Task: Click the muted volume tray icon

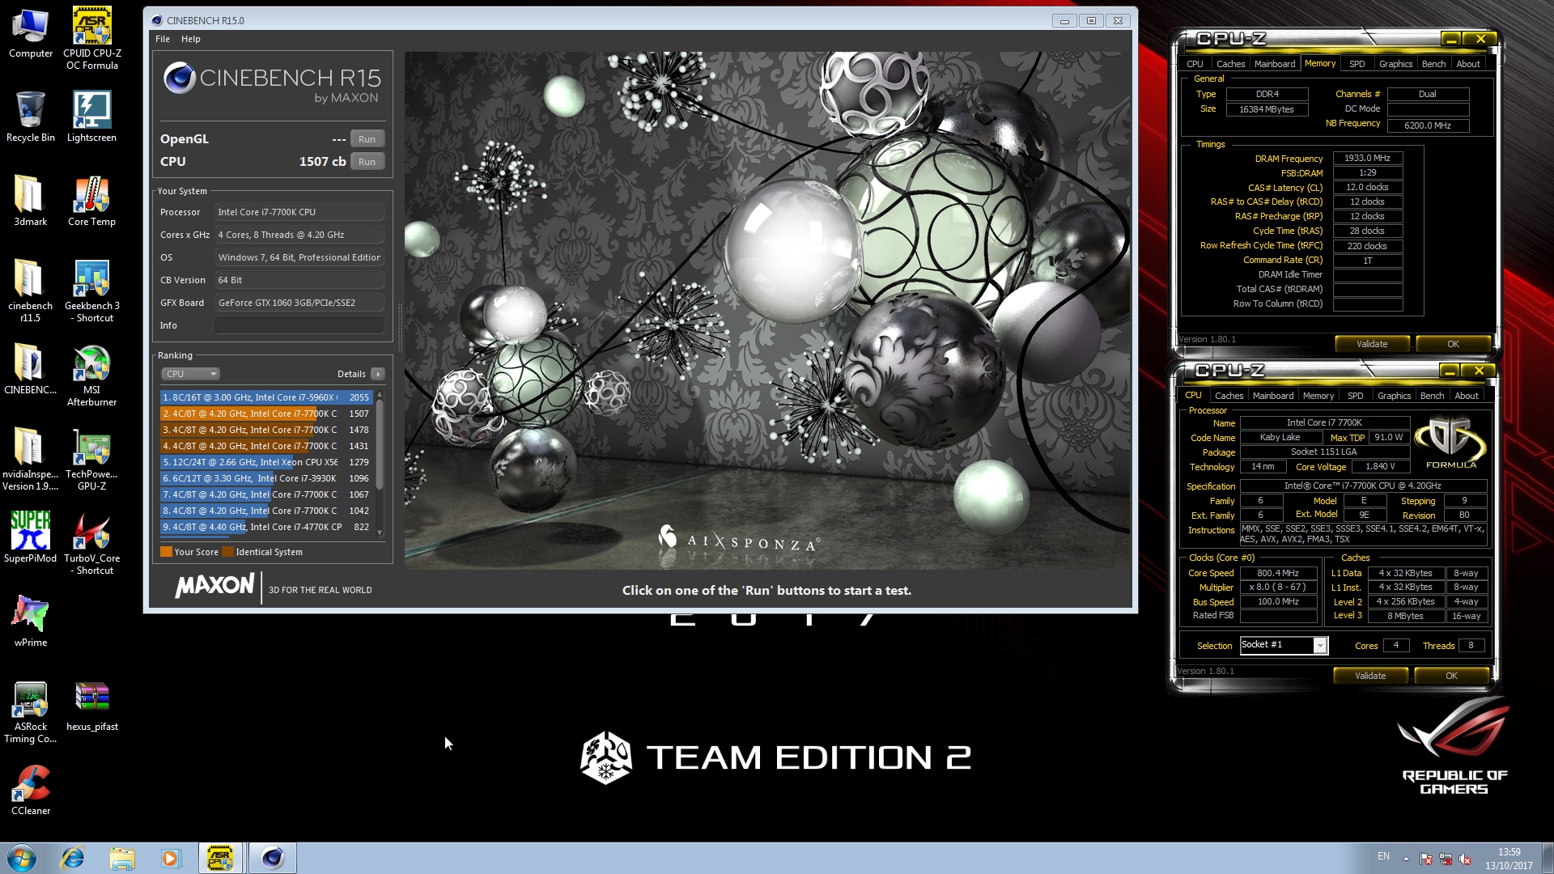Action: tap(1465, 859)
